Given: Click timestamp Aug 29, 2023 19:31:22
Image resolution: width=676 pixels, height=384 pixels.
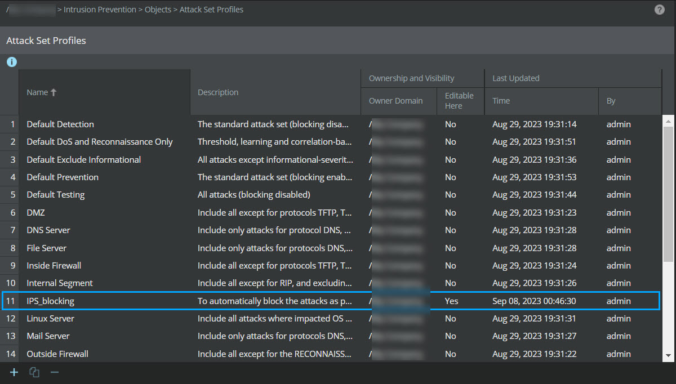Looking at the screenshot, I should click(534, 354).
